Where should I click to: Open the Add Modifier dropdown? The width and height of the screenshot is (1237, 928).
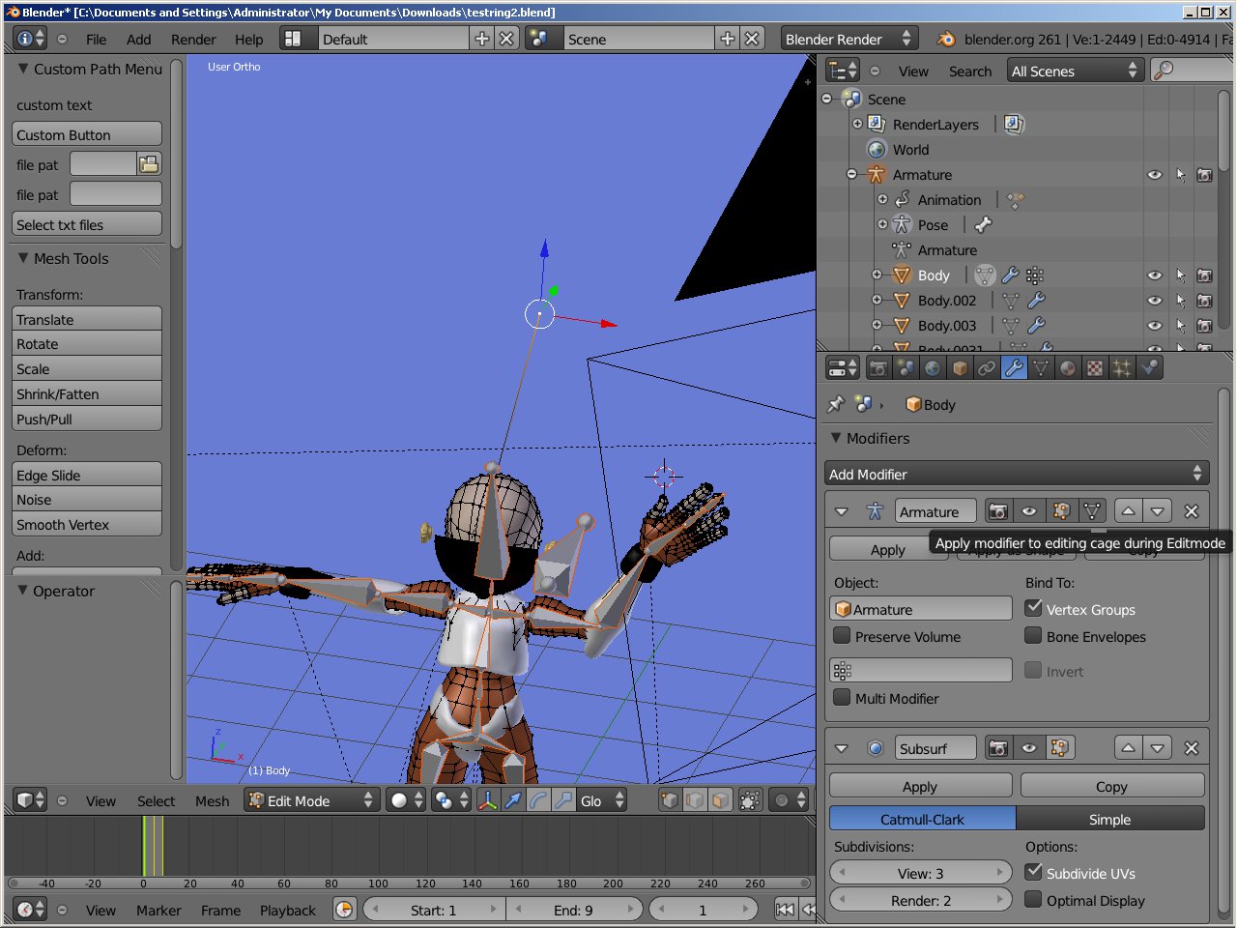[x=1017, y=474]
